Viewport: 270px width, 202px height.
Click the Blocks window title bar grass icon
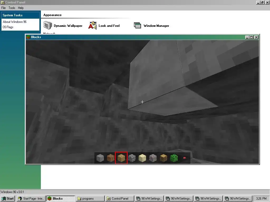28,37
